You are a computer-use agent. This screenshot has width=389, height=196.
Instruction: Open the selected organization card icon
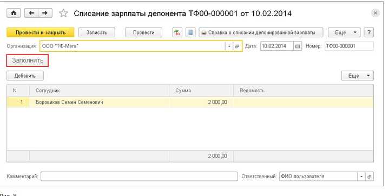(238, 46)
